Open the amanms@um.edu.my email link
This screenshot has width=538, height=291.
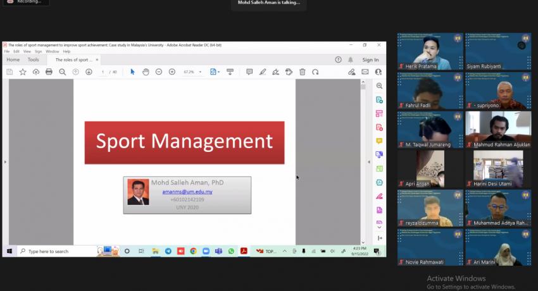(187, 192)
